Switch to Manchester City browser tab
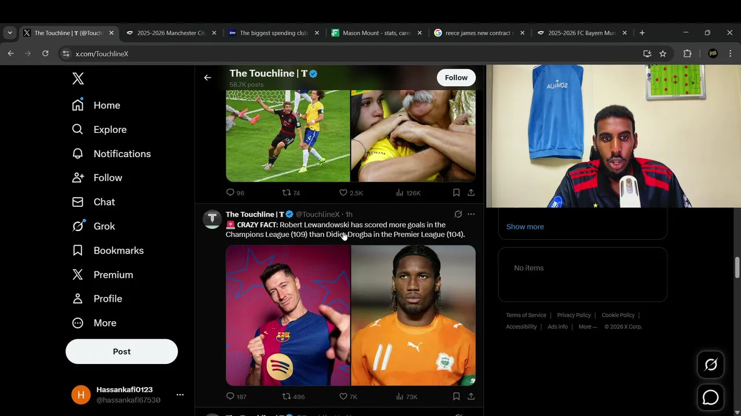This screenshot has height=416, width=741. [170, 33]
